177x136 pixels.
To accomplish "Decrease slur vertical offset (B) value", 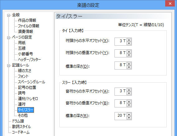I will (x=129, y=105).
